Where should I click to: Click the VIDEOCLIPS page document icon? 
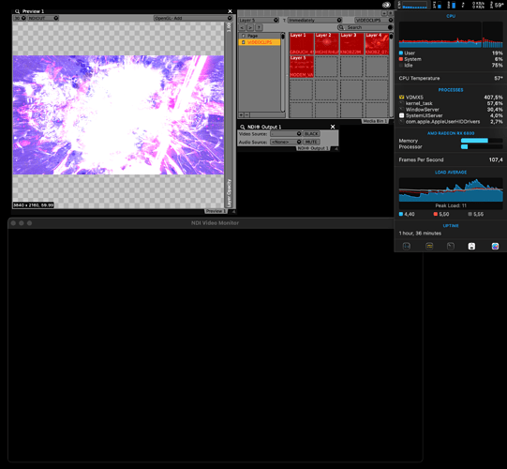243,42
